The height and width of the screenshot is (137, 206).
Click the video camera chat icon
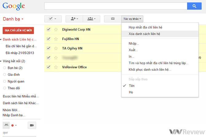click(x=32, y=125)
